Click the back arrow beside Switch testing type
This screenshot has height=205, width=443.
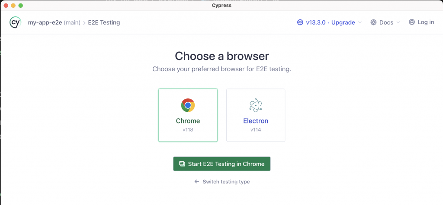[197, 182]
